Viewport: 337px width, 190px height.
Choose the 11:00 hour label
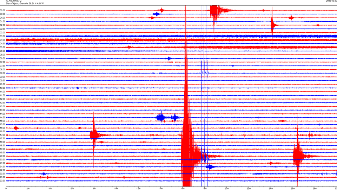click(x=2, y=91)
